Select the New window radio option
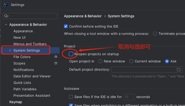 (100, 61)
